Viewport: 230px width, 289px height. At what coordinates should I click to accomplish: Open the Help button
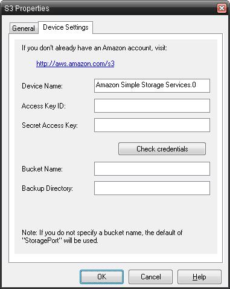point(199,277)
